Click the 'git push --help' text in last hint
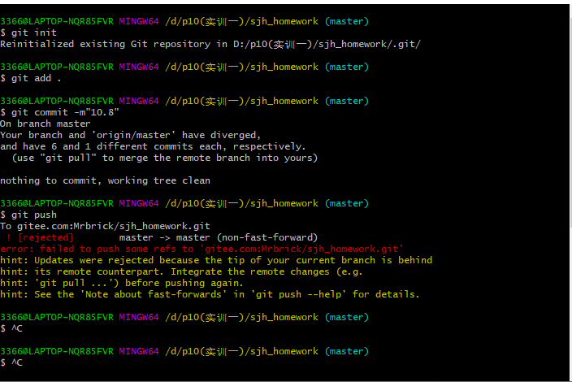The image size is (572, 382). pyautogui.click(x=298, y=294)
